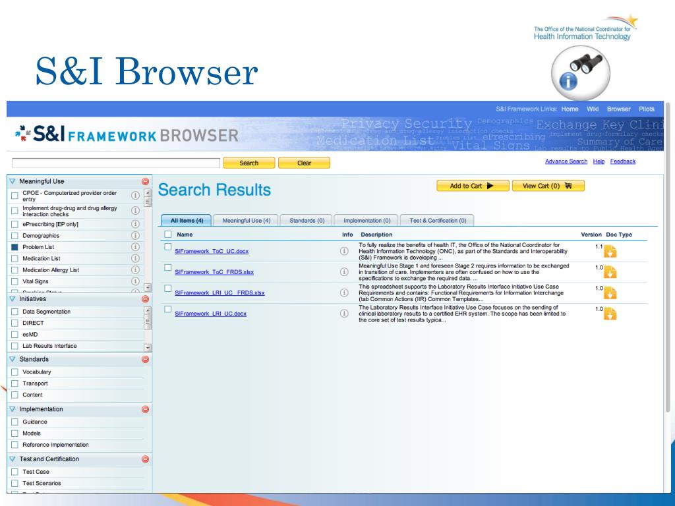Open info icon for Medication Allergy List
675x506 pixels.
135,269
